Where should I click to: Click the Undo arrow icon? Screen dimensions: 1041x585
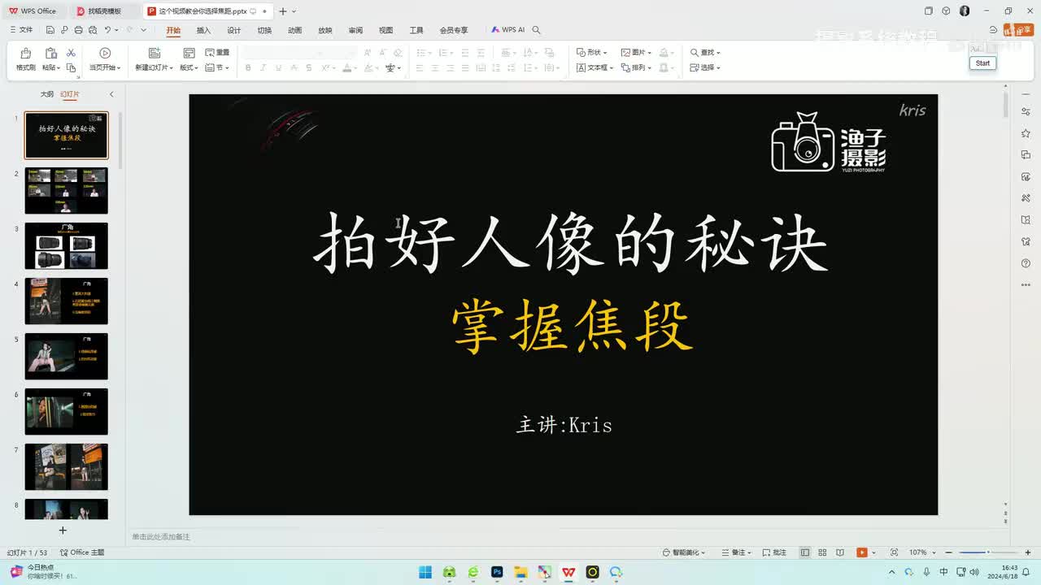(x=107, y=30)
